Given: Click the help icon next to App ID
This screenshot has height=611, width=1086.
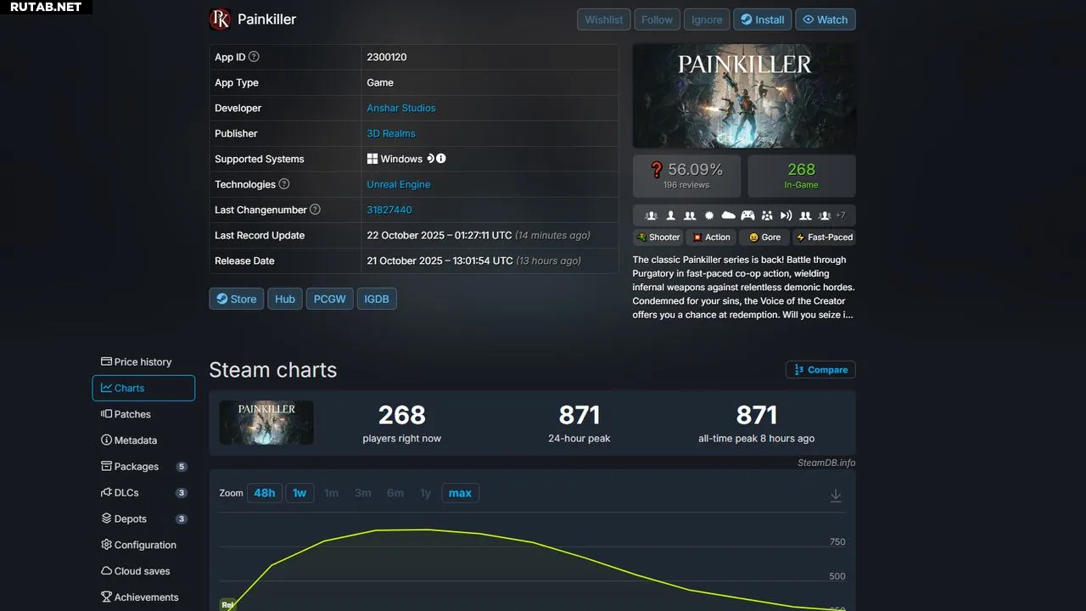Looking at the screenshot, I should point(254,57).
